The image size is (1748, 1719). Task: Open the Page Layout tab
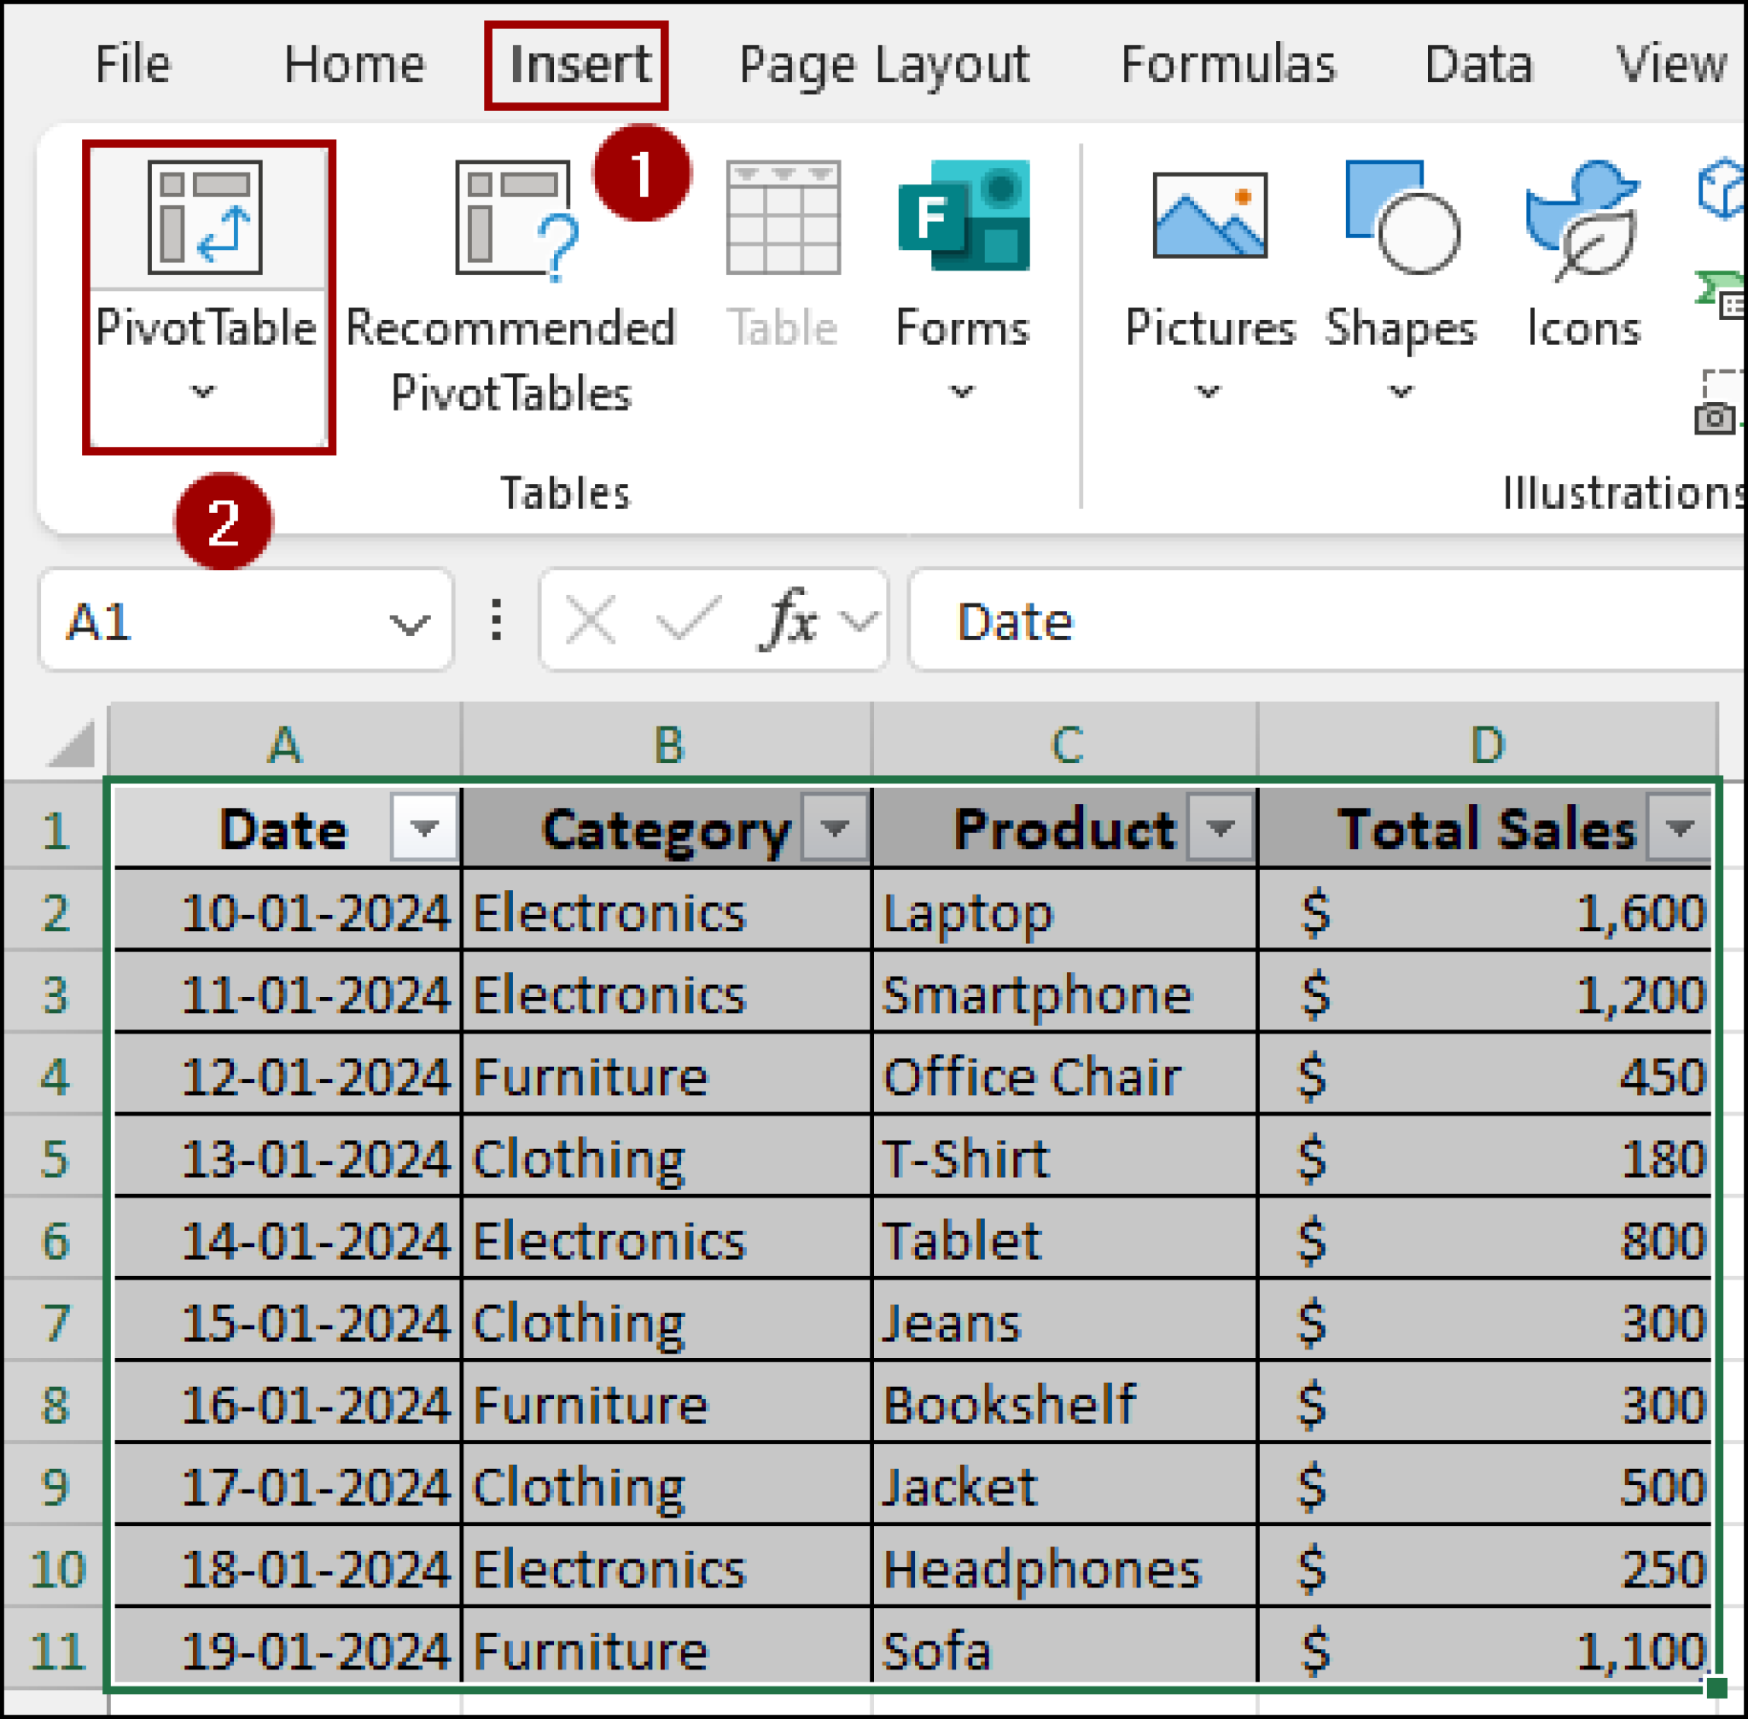pos(884,65)
